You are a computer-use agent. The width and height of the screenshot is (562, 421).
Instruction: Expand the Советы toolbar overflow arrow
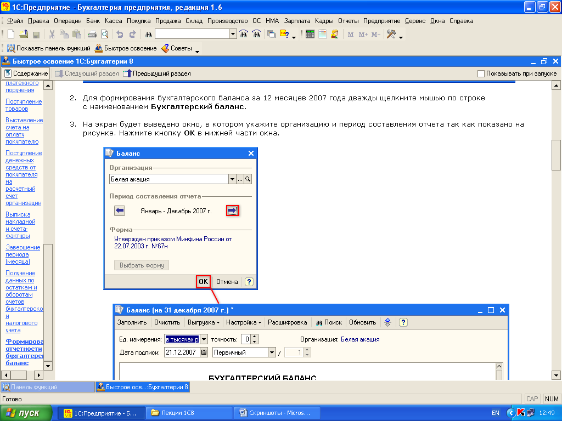(x=197, y=52)
